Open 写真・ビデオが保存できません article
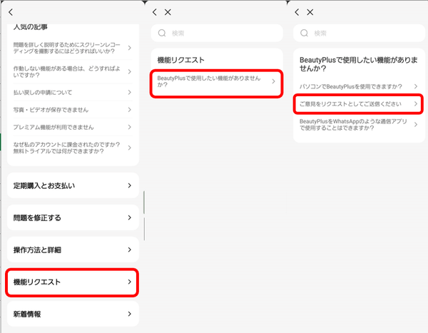 [73, 110]
